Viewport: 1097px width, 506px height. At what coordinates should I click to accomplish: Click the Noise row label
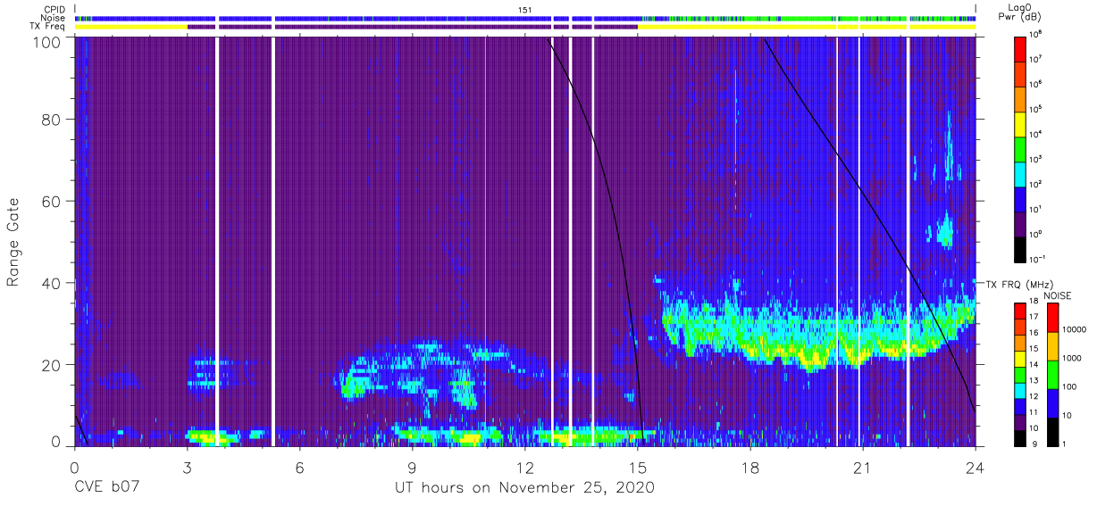(54, 18)
